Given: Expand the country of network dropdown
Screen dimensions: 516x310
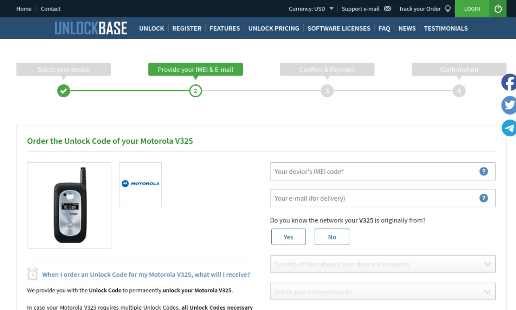Looking at the screenshot, I should 383,264.
